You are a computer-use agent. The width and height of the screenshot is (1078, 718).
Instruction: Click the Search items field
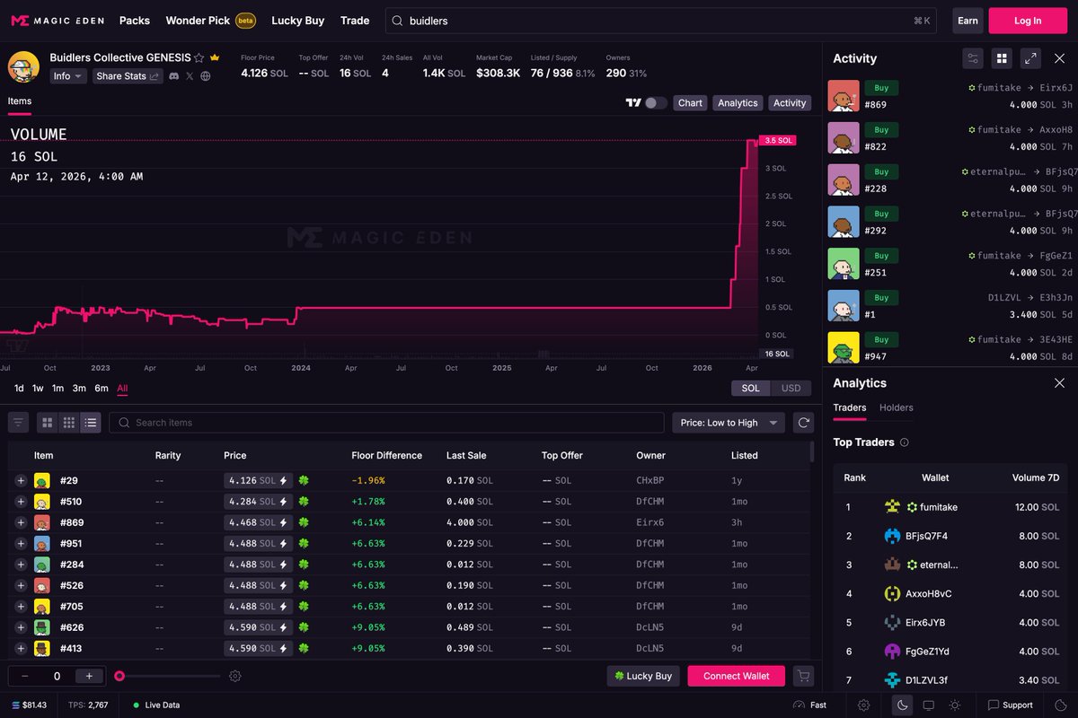386,423
